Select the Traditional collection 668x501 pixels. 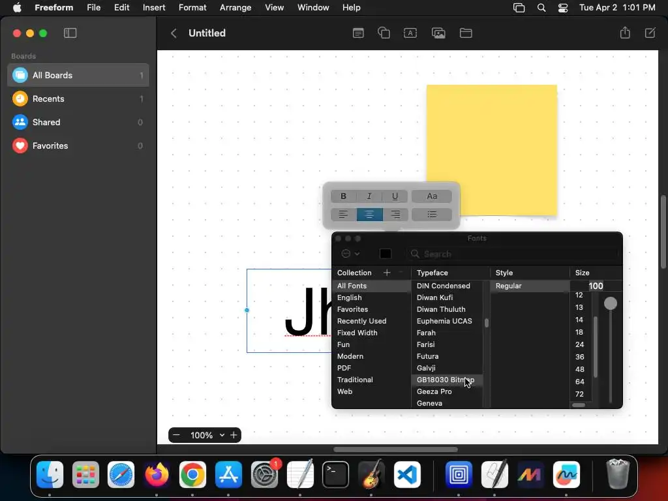(371, 380)
